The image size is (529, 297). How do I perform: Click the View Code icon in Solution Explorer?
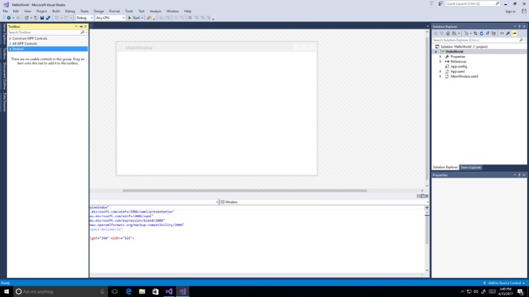point(502,33)
